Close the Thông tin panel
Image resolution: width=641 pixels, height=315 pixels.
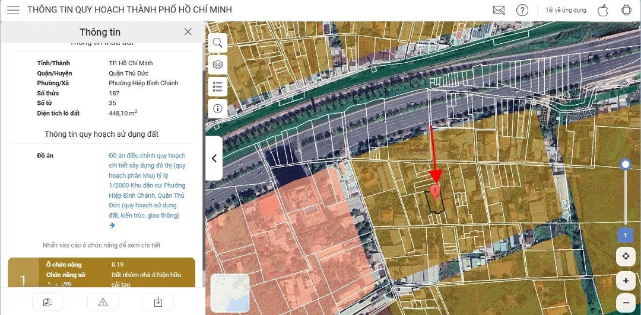[x=188, y=32]
